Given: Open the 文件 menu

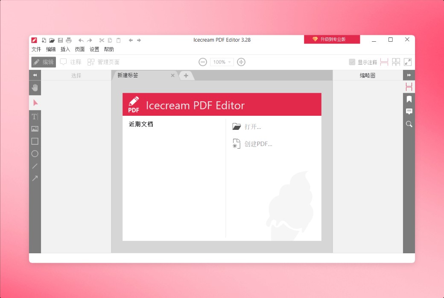Looking at the screenshot, I should tap(37, 49).
